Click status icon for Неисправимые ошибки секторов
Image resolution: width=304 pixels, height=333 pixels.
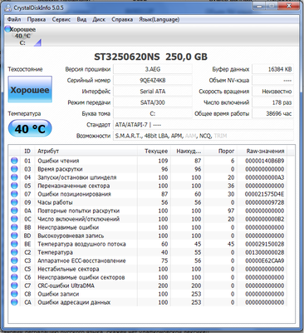click(14, 277)
